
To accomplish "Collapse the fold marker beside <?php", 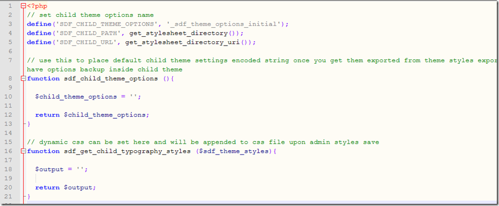I will (x=23, y=6).
